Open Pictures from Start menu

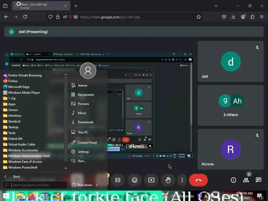coord(80,104)
